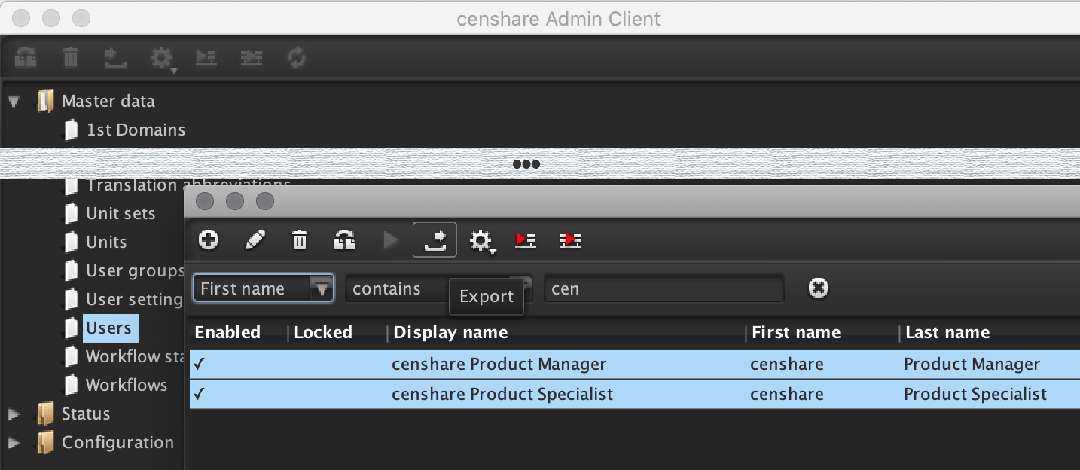Clear the search filter with X icon

point(819,288)
